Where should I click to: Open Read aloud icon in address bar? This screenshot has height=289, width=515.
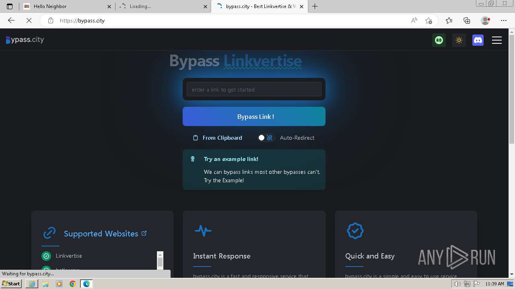[x=414, y=20]
